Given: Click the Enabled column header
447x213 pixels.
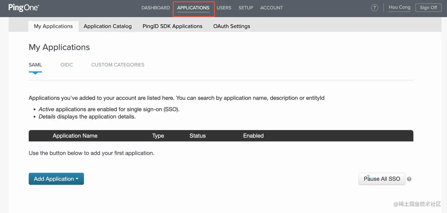Looking at the screenshot, I should tap(253, 136).
